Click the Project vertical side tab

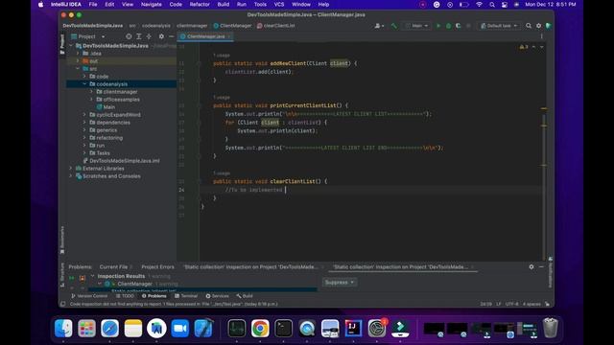pos(62,44)
